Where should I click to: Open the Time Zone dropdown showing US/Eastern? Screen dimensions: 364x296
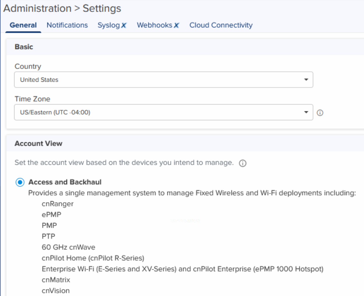tap(158, 112)
